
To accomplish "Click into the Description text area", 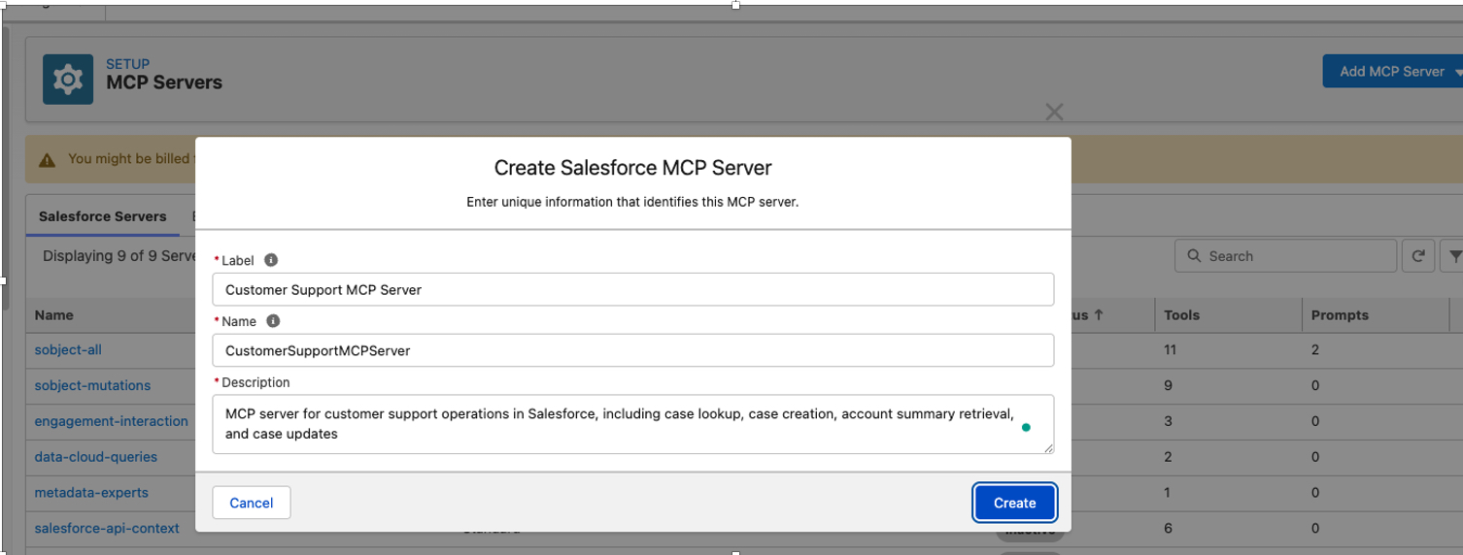I will (x=633, y=424).
